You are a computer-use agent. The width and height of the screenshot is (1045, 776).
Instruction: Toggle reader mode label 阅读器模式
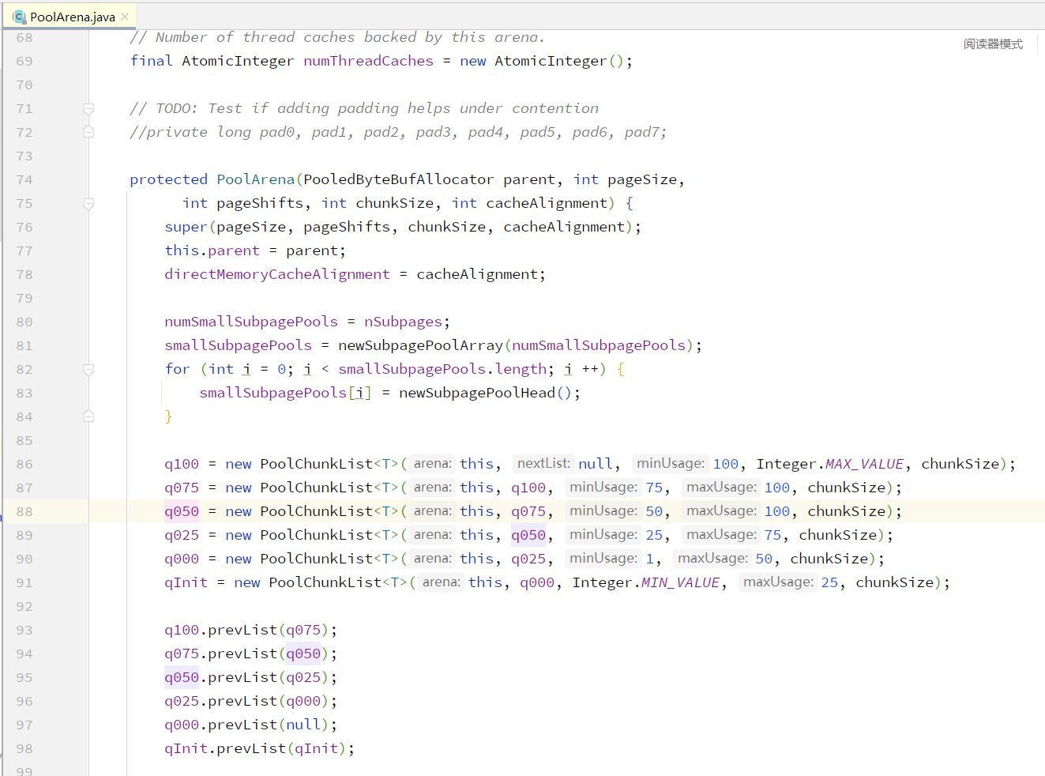coord(992,44)
